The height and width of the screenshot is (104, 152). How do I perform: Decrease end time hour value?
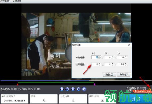pyautogui.click(x=100, y=65)
